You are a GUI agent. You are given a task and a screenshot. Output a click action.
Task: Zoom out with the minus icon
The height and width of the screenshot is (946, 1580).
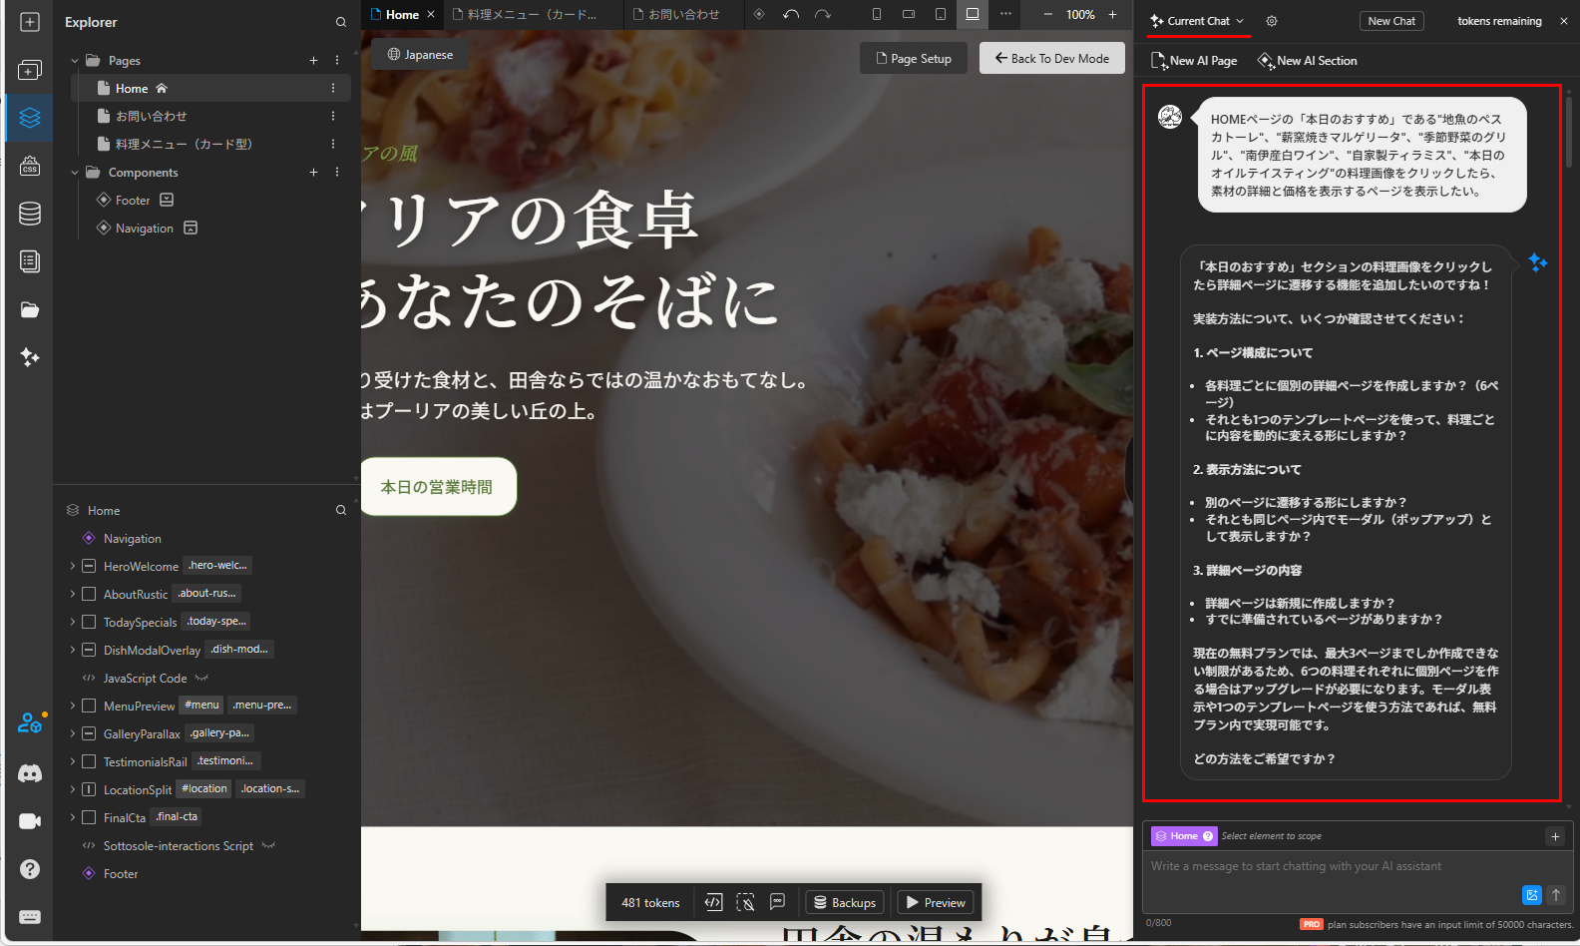[1048, 14]
